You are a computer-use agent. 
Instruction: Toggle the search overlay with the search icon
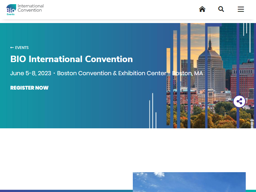[221, 9]
